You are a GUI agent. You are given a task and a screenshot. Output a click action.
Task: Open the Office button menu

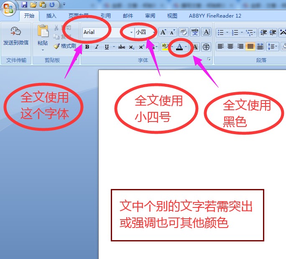[x=8, y=8]
